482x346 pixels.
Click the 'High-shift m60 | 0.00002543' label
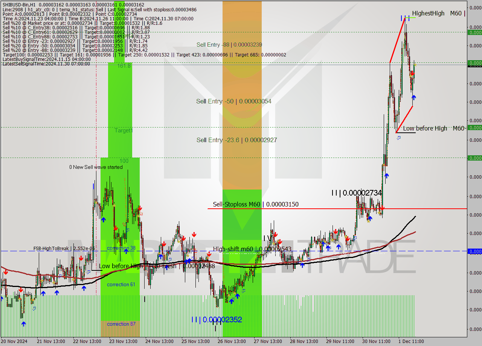coord(252,249)
